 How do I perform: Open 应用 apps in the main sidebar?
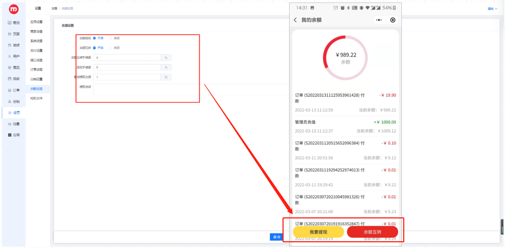point(14,135)
